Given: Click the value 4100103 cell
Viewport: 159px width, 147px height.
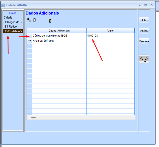Looking at the screenshot, I should (x=111, y=36).
